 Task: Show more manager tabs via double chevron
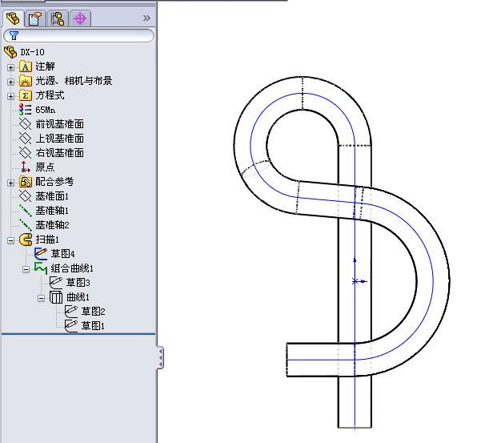click(146, 18)
